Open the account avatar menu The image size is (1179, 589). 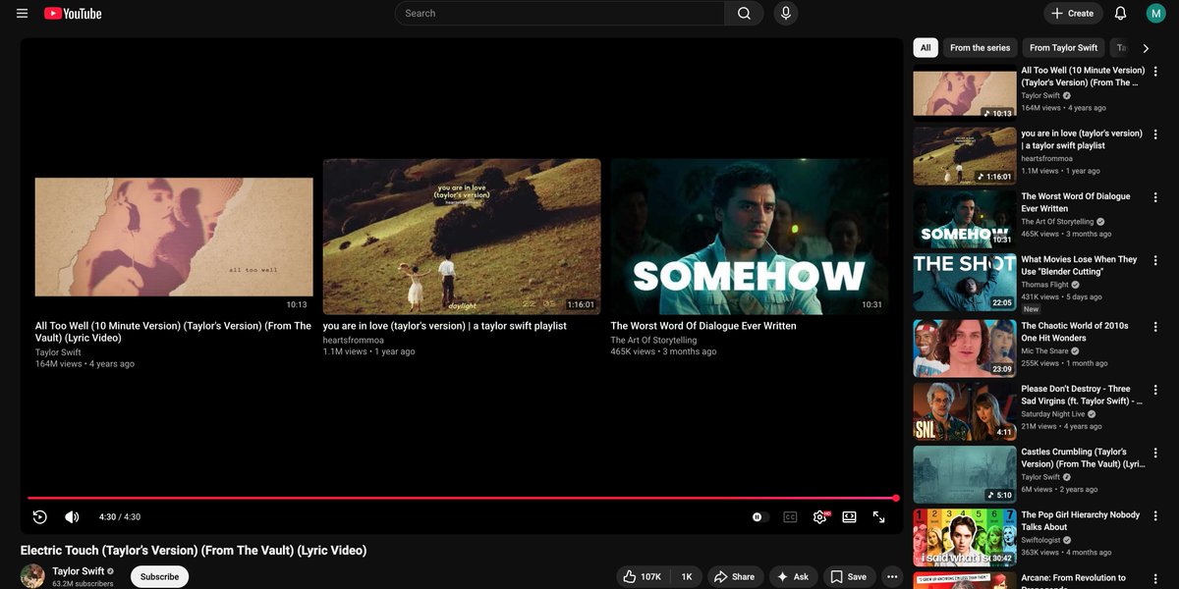tap(1155, 14)
